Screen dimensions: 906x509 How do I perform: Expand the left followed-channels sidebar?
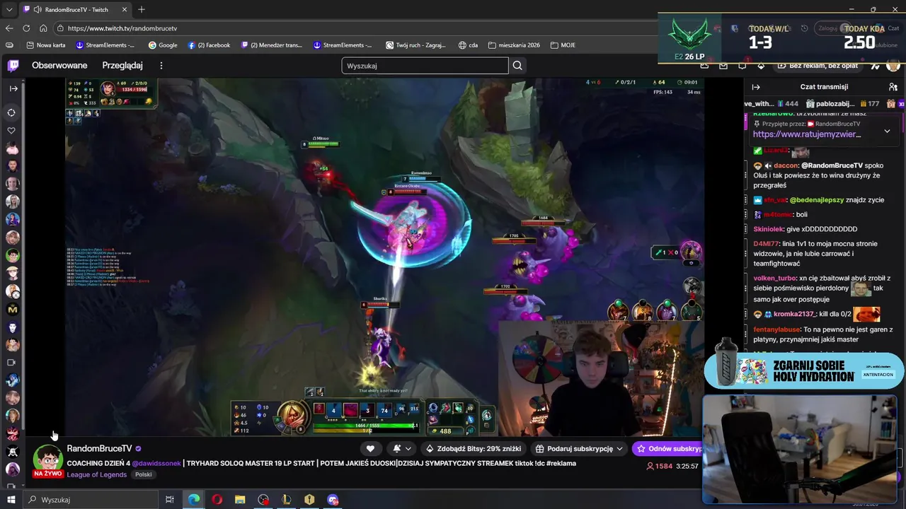click(13, 88)
